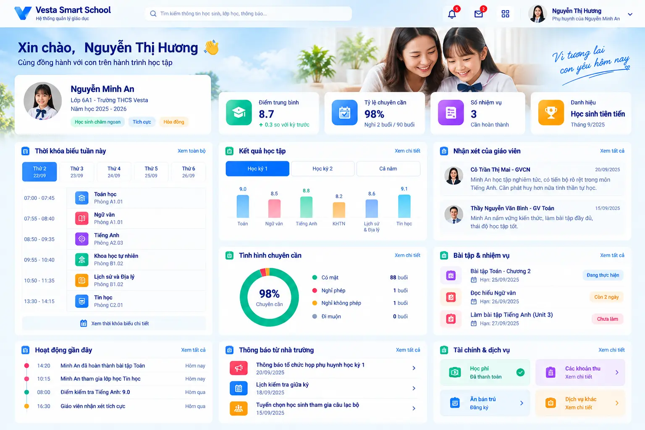Select the Thứ 3 23/09 day tab
The width and height of the screenshot is (645, 430).
[x=77, y=172]
